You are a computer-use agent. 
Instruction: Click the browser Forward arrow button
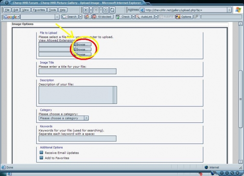(96, 10)
